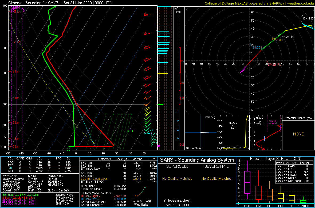315x208 pixels.
Task: Select the SFC-3km kinematics row
Action: pyautogui.click(x=119, y=165)
